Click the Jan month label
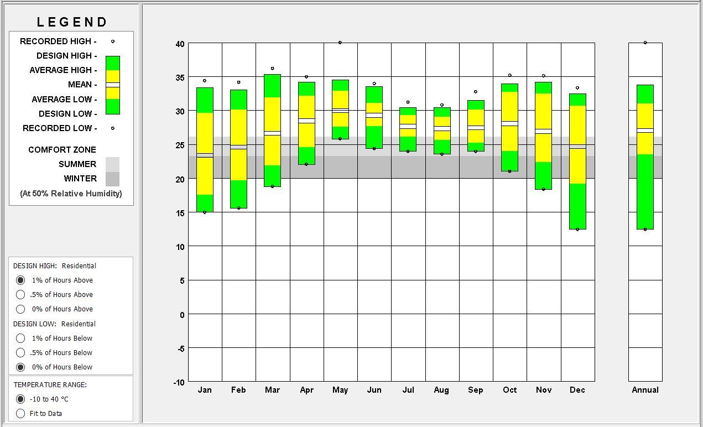The width and height of the screenshot is (703, 427). (205, 390)
